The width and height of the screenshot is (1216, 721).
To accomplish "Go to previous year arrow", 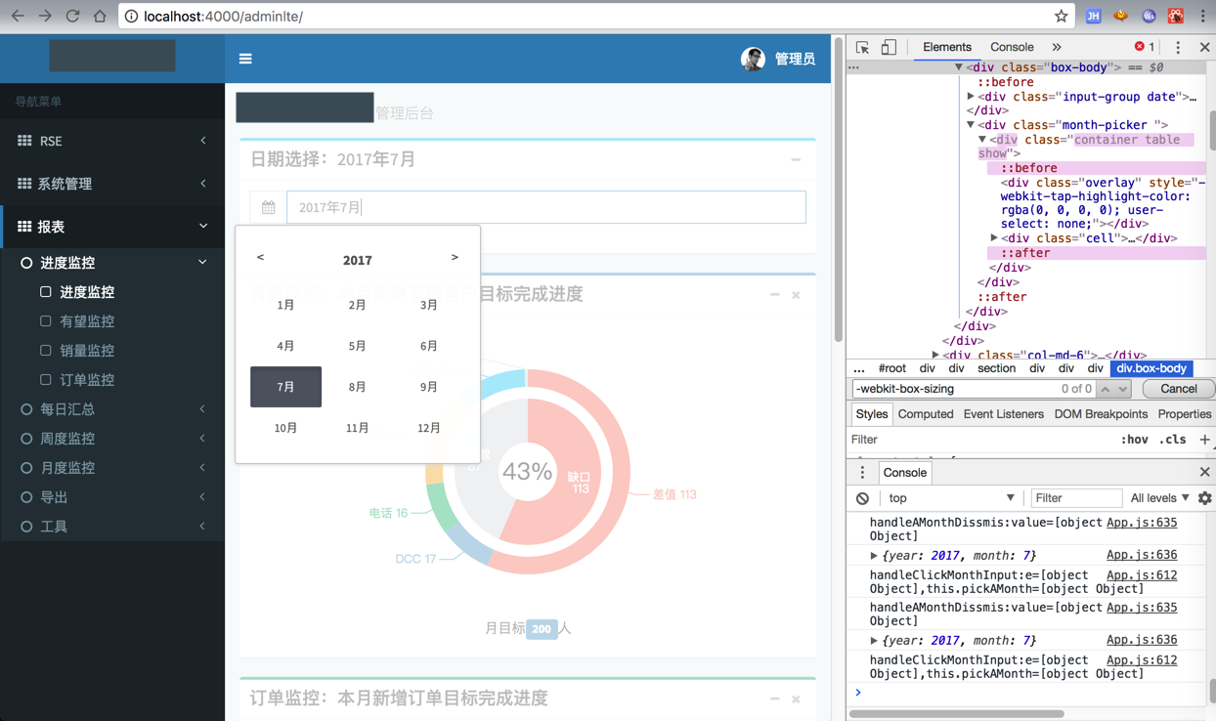I will [x=260, y=257].
